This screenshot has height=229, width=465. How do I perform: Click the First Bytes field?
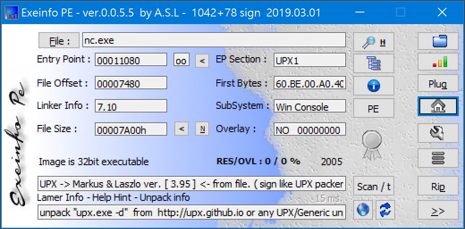click(x=309, y=83)
